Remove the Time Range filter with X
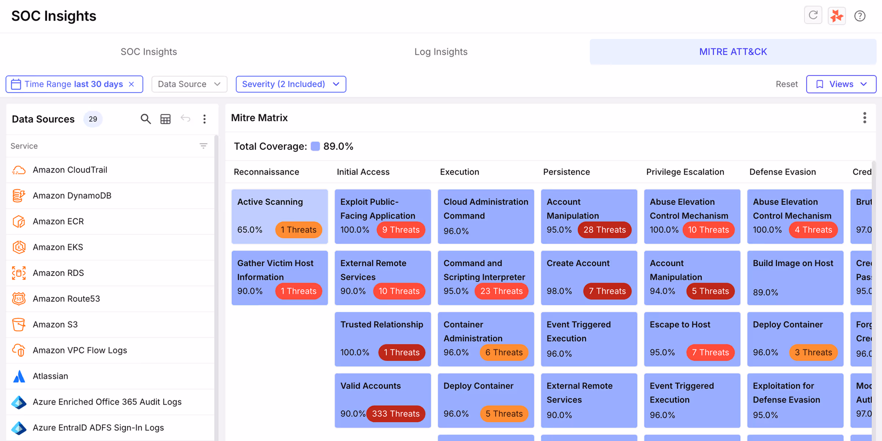Viewport: 882px width, 441px height. point(132,84)
